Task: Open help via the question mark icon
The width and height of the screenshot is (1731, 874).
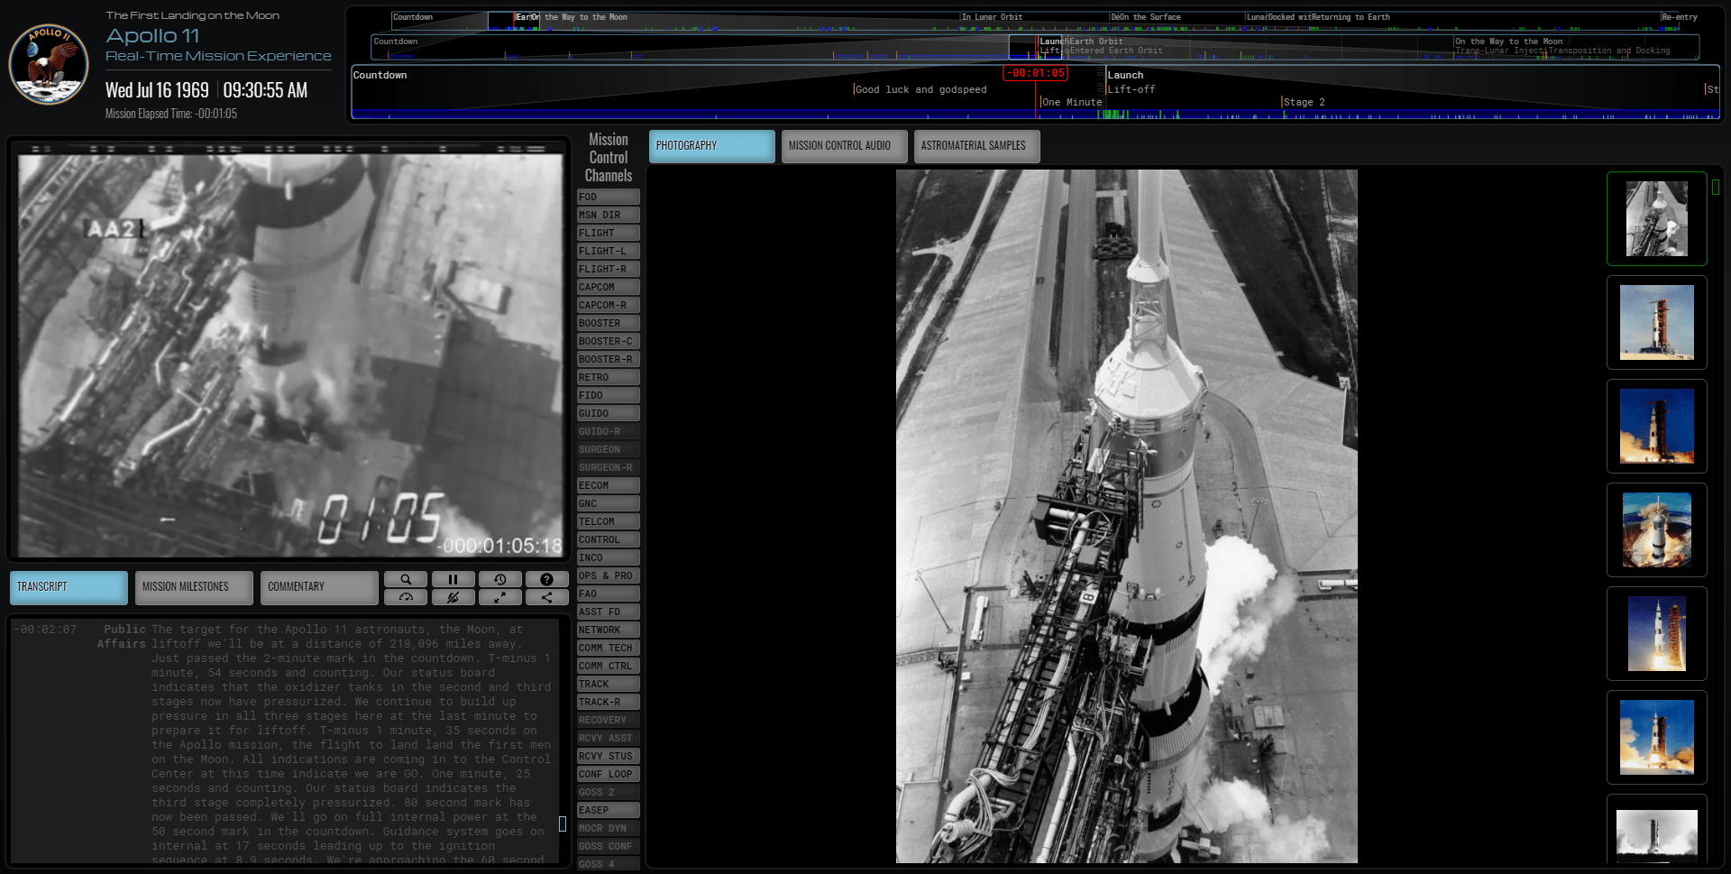Action: 546,579
